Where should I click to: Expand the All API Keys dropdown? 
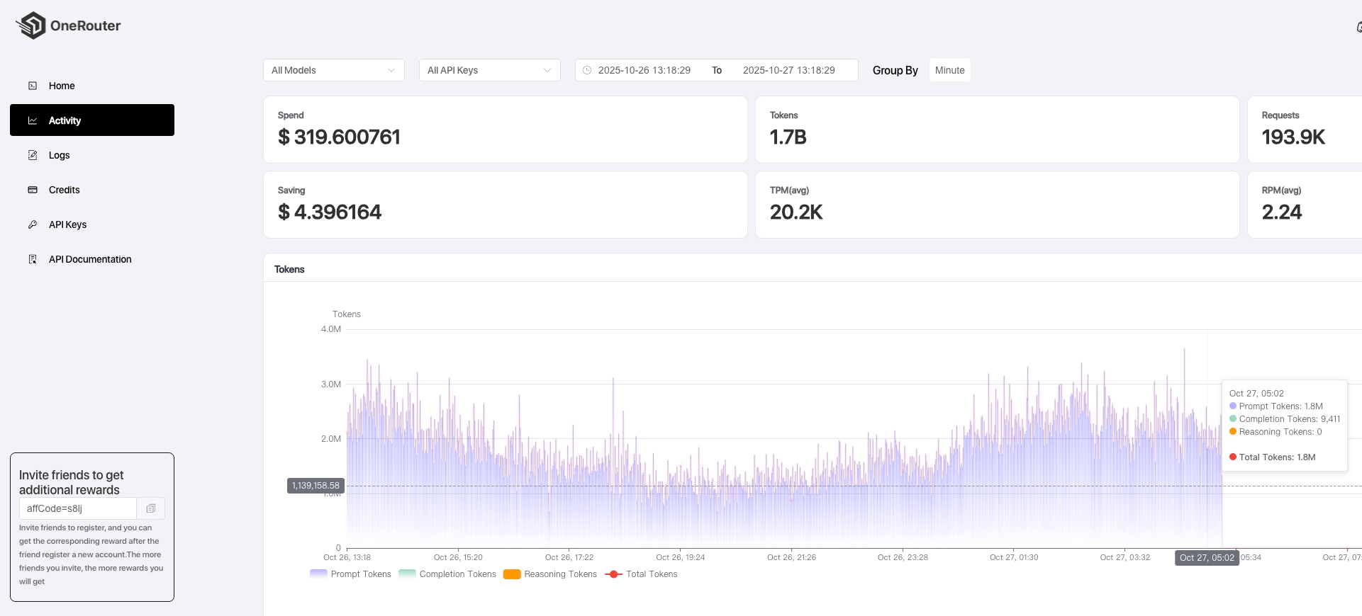coord(489,70)
